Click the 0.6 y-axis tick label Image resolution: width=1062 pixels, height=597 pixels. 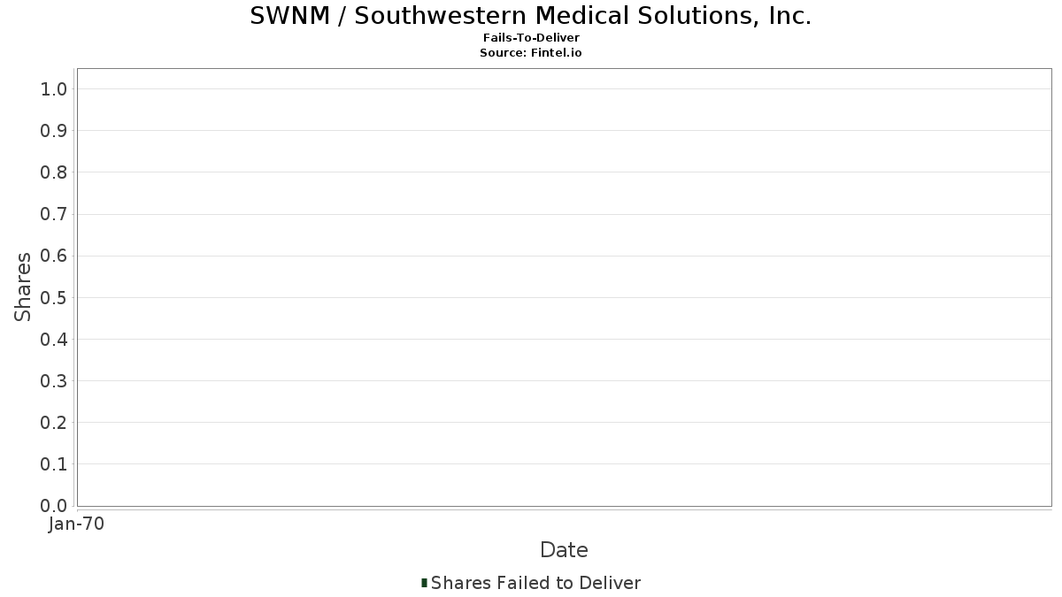coord(54,256)
